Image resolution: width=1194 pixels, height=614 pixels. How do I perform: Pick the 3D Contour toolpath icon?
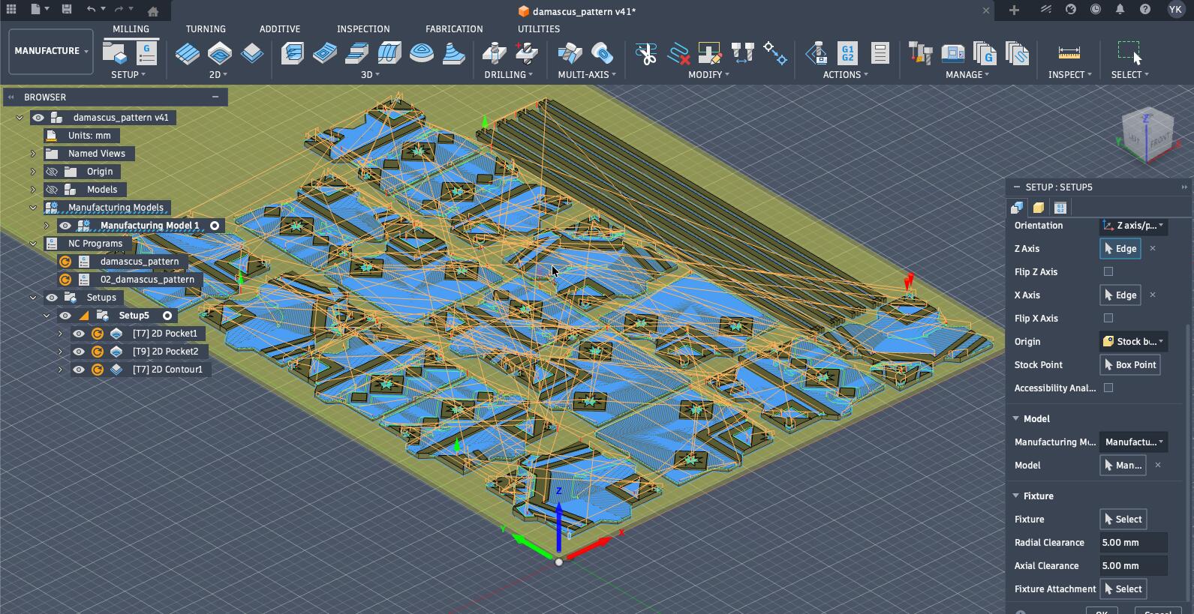coord(389,53)
